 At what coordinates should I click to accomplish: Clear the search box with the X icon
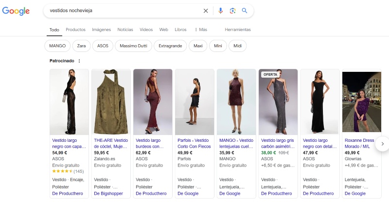point(206,11)
